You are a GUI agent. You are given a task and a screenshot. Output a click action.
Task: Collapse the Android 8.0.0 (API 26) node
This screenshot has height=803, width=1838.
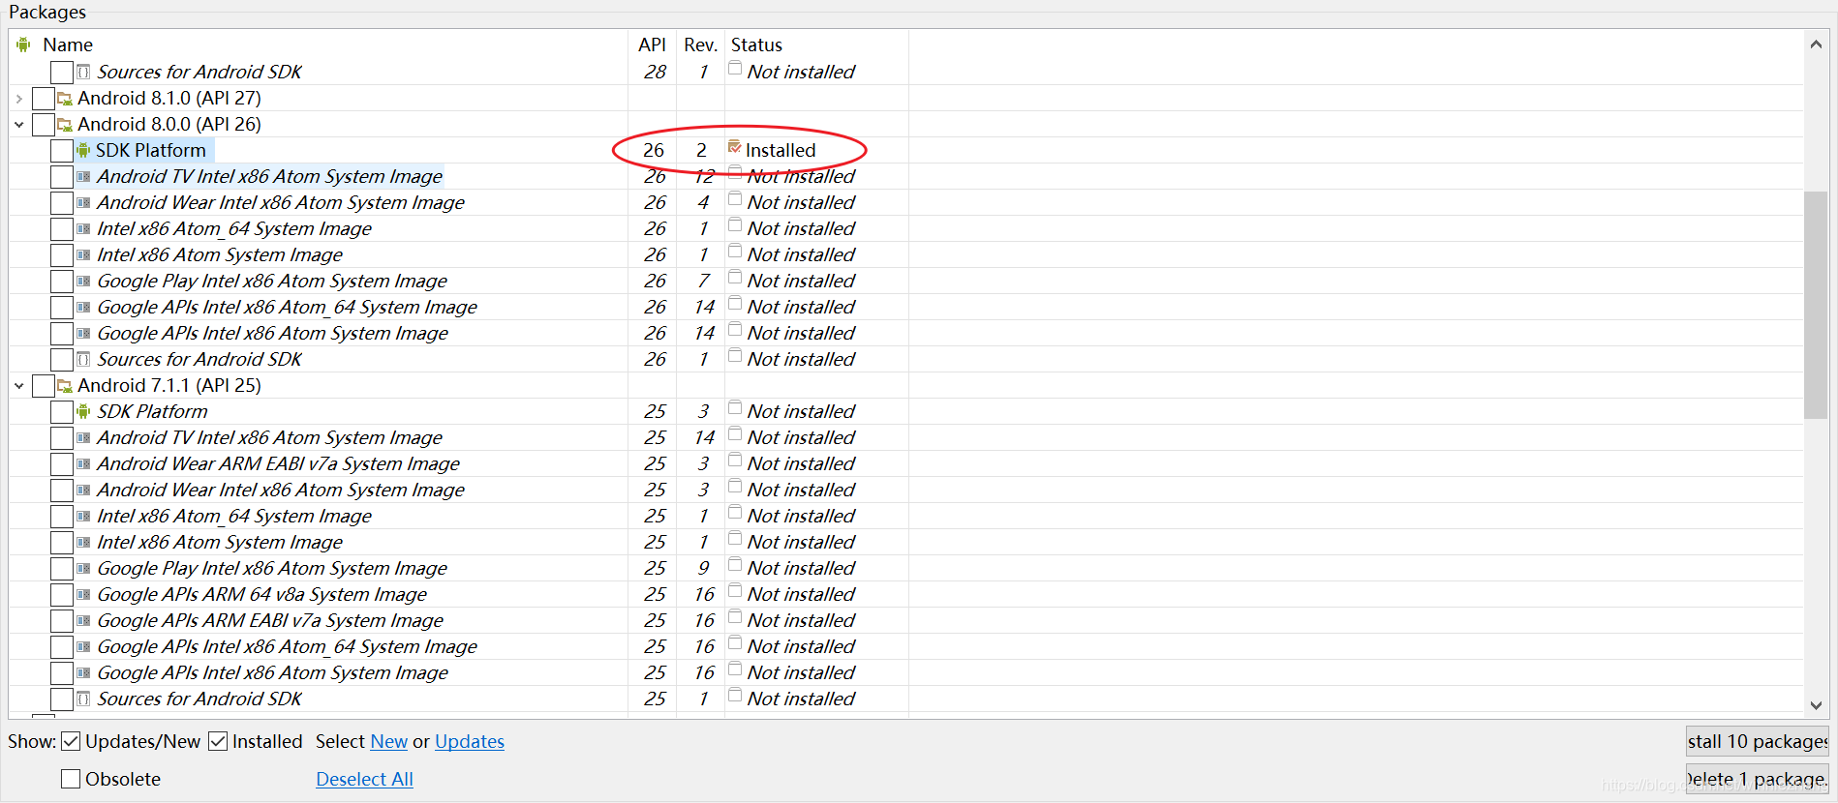19,124
